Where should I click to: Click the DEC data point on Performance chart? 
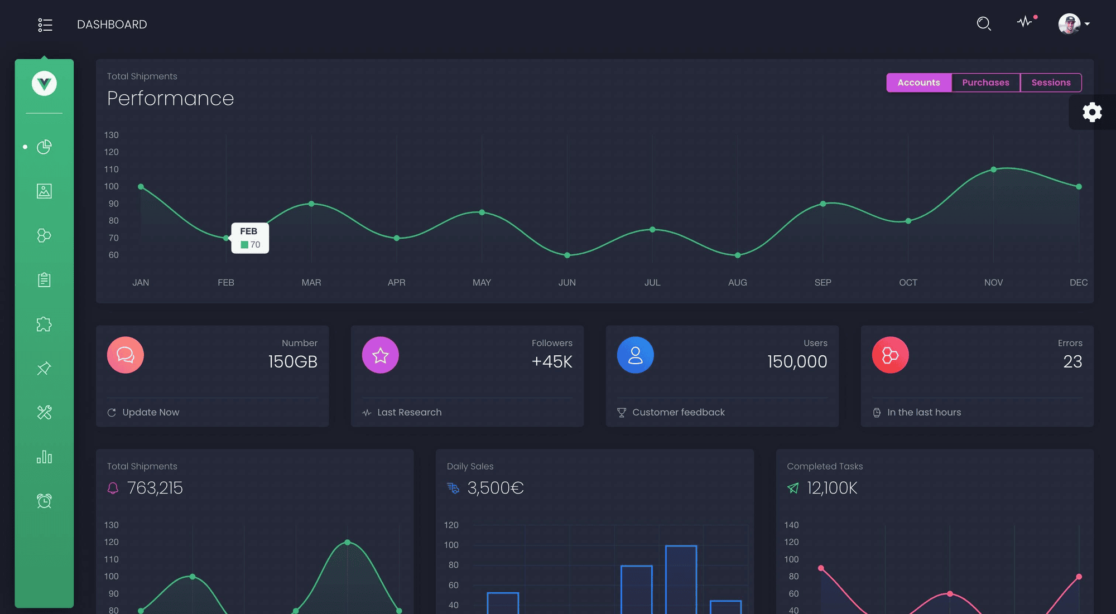1079,187
